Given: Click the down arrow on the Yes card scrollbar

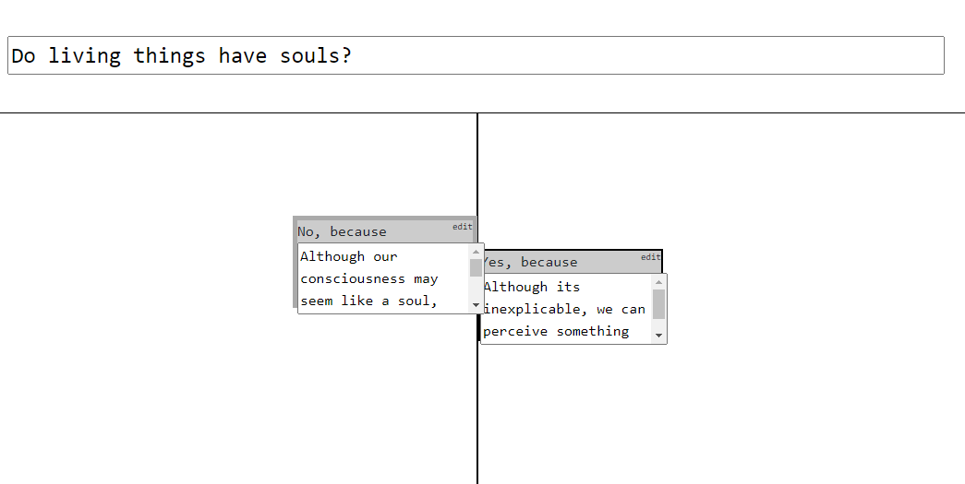Looking at the screenshot, I should (658, 336).
